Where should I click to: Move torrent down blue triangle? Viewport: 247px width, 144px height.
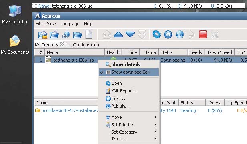coord(130,34)
